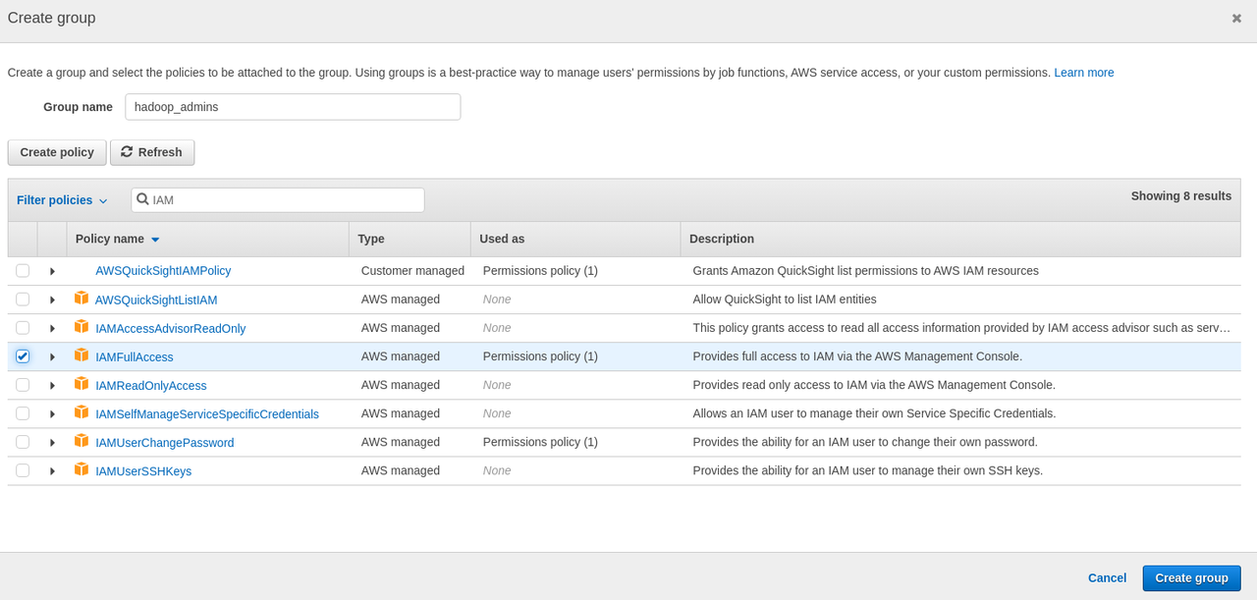Click the AWS managed icon beside IAMReadOnlyAccess

pyautogui.click(x=82, y=385)
